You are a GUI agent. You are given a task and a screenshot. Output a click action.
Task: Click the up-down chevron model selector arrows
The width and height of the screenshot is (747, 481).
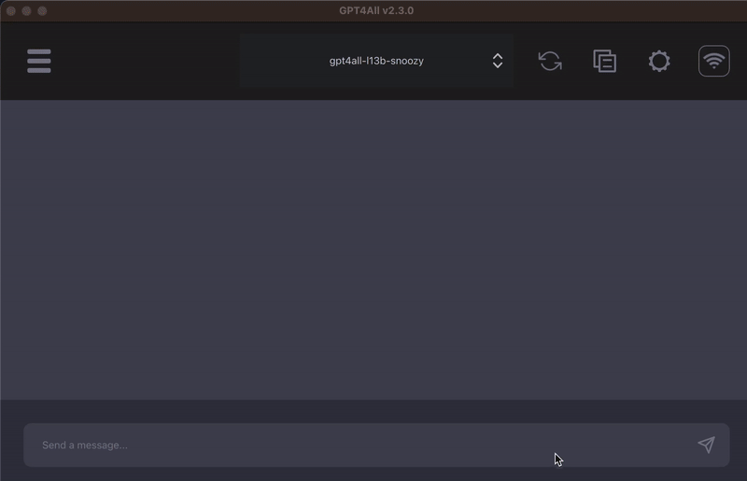(498, 61)
